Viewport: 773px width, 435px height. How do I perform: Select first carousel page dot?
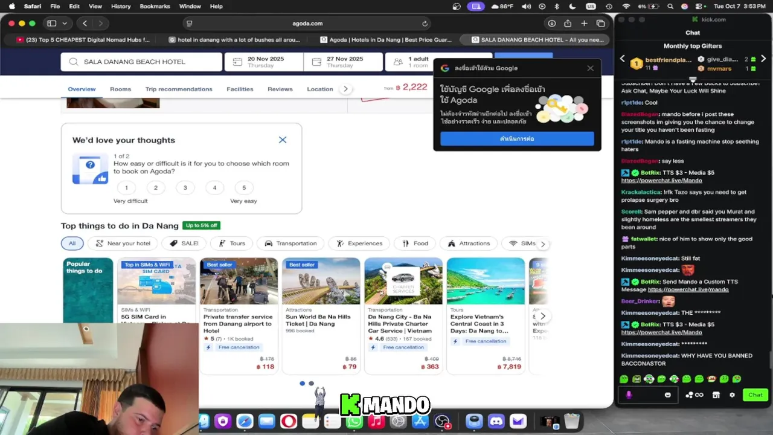tap(303, 383)
